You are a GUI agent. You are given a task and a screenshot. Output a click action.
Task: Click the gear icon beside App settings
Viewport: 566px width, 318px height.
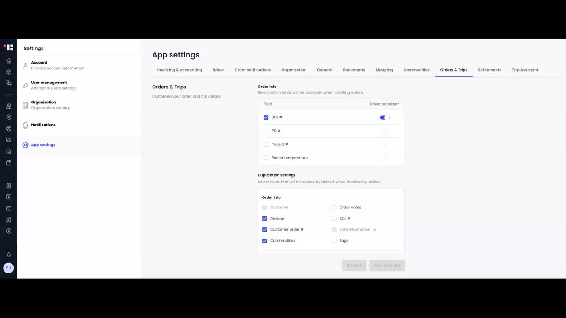(25, 145)
